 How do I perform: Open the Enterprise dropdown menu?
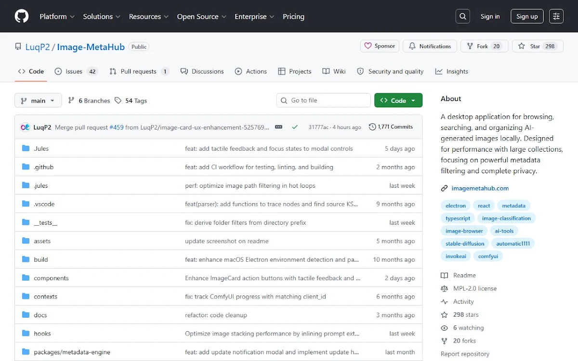[x=254, y=16]
